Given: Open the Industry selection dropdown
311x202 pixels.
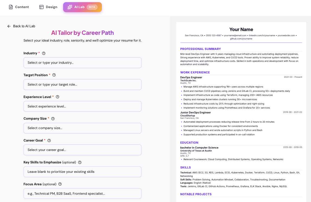Looking at the screenshot, I should click(x=82, y=62).
